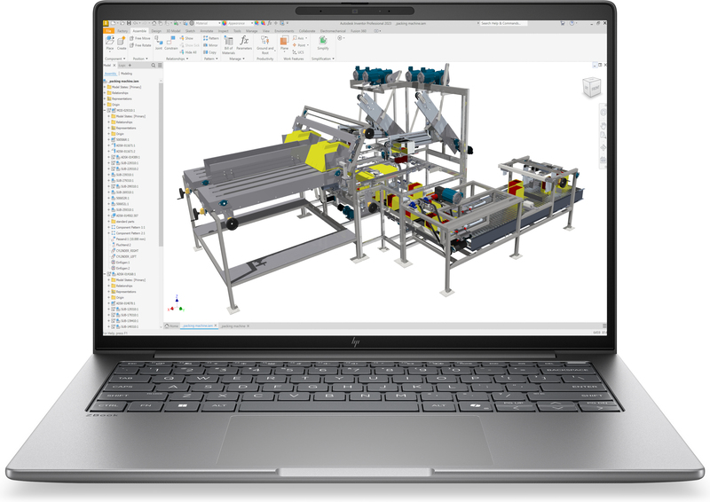Expand Component Pattern 2:1 node

[x=109, y=233]
